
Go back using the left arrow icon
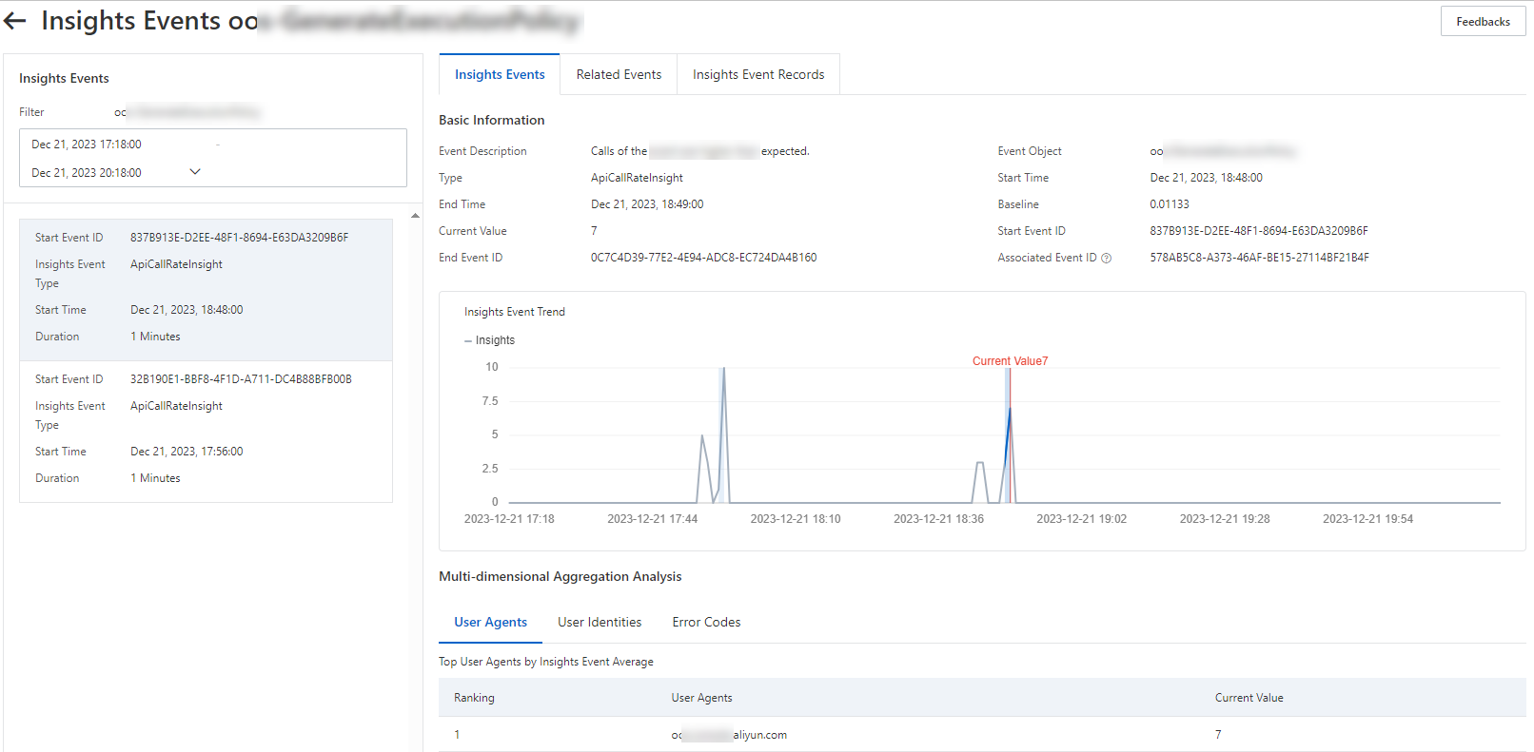15,21
